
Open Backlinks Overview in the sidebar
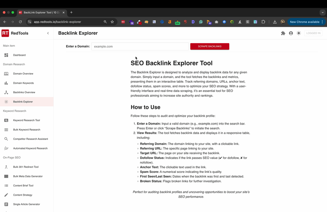pos(27,92)
